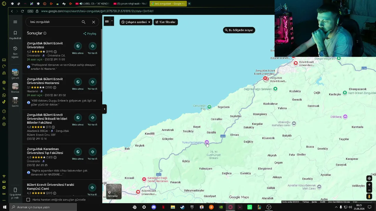
Task: Switch to the LVBEL C5 YouTube tab
Action: pos(92,4)
